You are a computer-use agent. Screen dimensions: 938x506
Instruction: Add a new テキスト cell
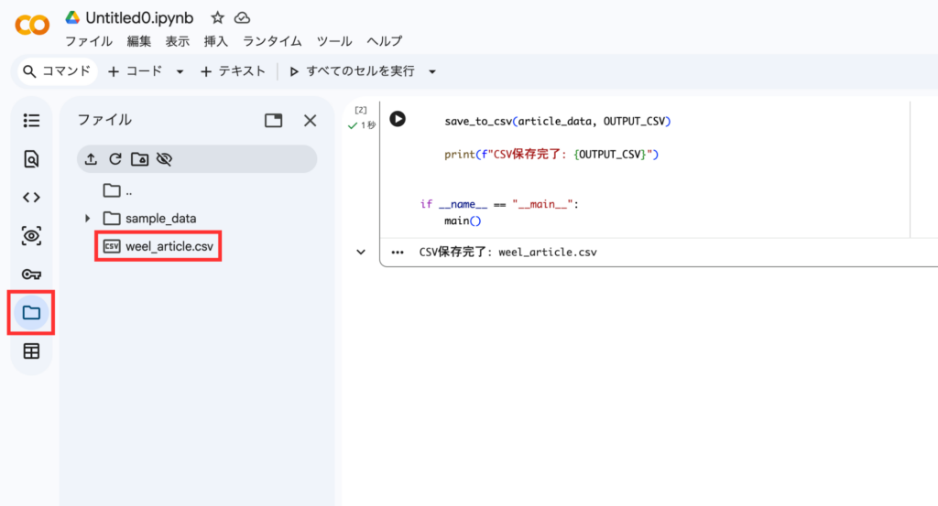[233, 71]
